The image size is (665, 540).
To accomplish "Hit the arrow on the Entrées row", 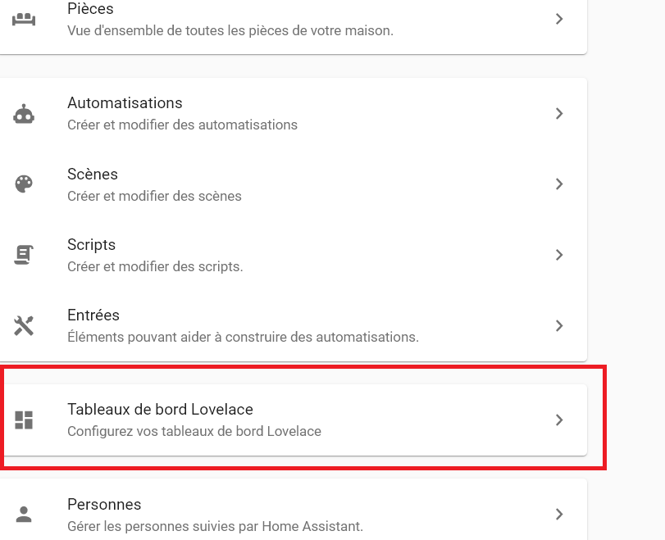I will click(559, 325).
